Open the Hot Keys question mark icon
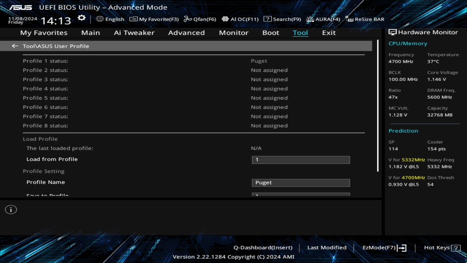This screenshot has width=467, height=263. [x=456, y=248]
